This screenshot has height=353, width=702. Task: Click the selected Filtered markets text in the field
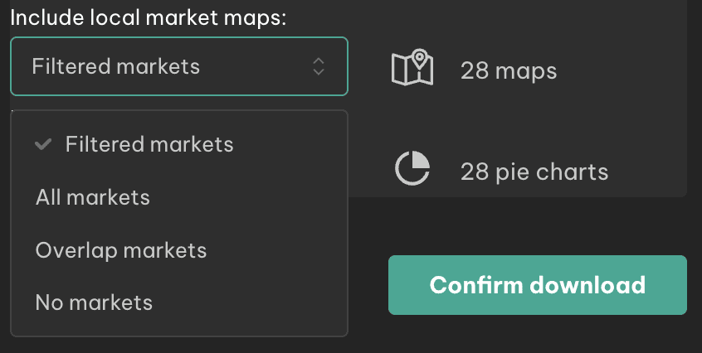[x=116, y=66]
